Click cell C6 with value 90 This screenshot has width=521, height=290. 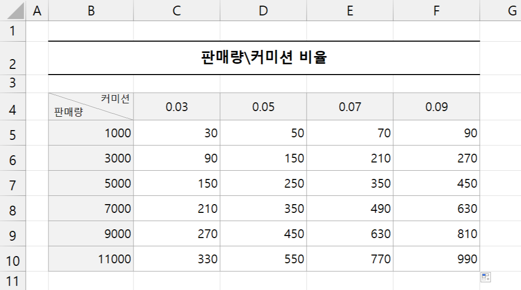click(177, 158)
